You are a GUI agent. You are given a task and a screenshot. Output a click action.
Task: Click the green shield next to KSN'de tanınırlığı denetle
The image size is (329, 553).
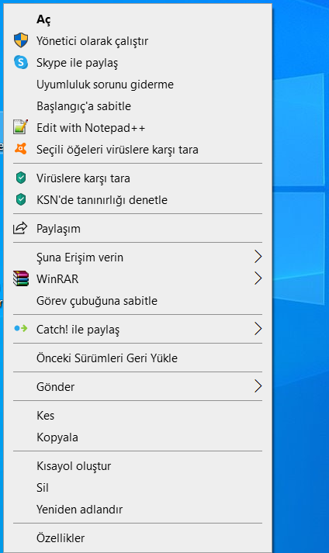pos(21,199)
